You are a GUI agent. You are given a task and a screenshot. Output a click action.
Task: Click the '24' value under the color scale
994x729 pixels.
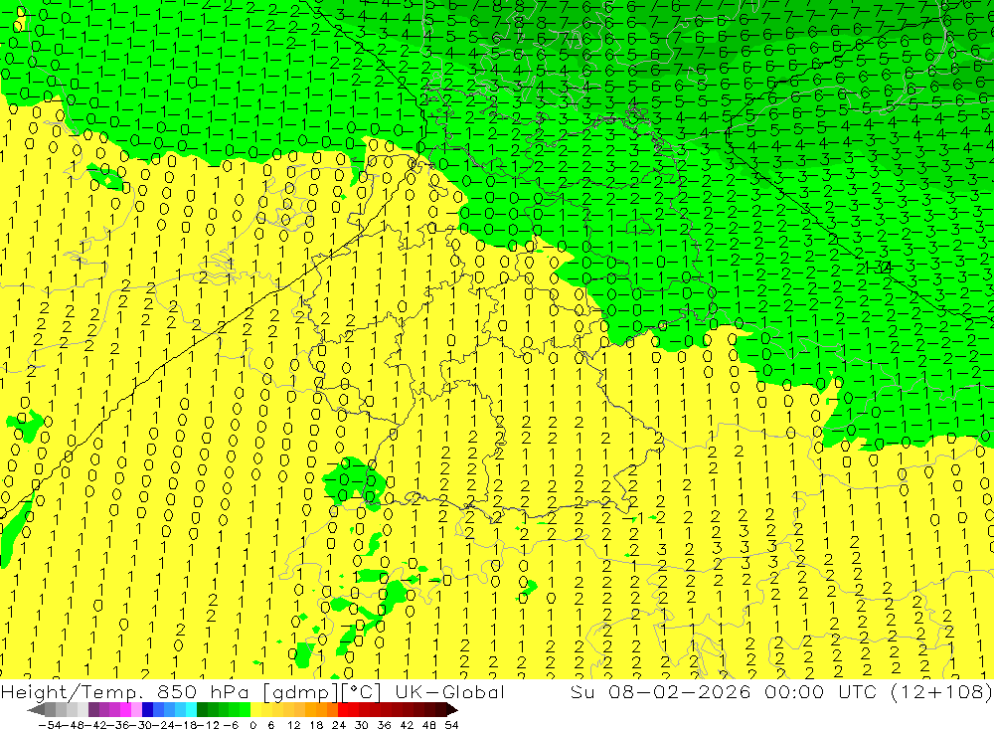click(339, 724)
